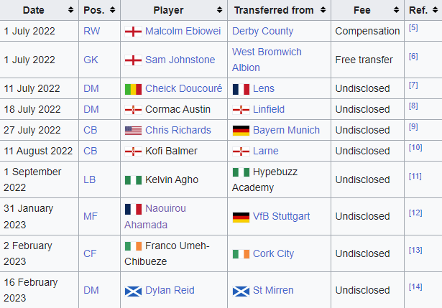Click the German flag beside Bayern Munich
Viewport: 442px width, 308px height.
tap(241, 131)
